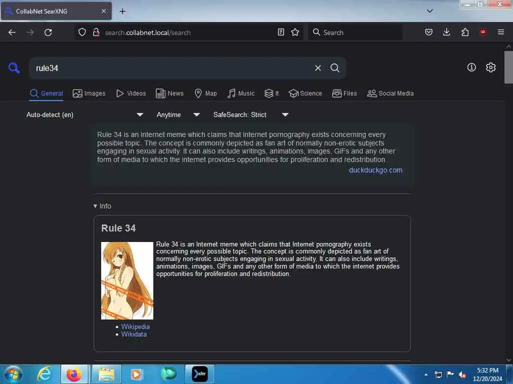Bookmark this page with the star icon
This screenshot has width=513, height=384.
point(295,32)
